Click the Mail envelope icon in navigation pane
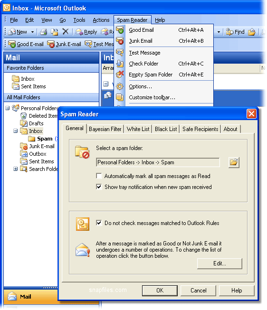Viewport: 267px width, 310px height. point(12,296)
